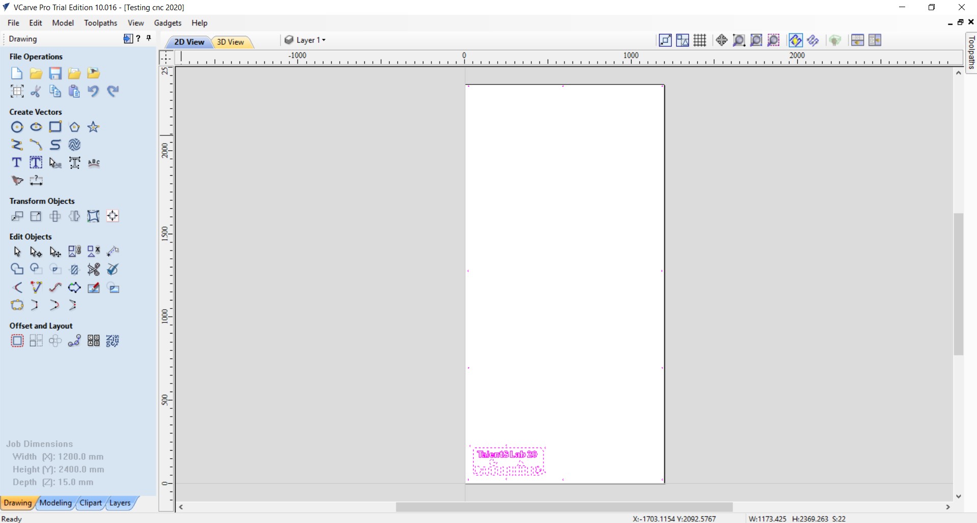Import vectors into the job
977x523 pixels.
pos(74,73)
